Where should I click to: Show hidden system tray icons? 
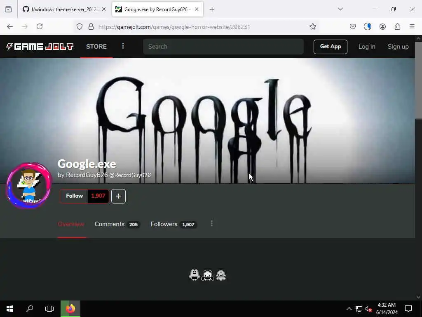click(349, 309)
